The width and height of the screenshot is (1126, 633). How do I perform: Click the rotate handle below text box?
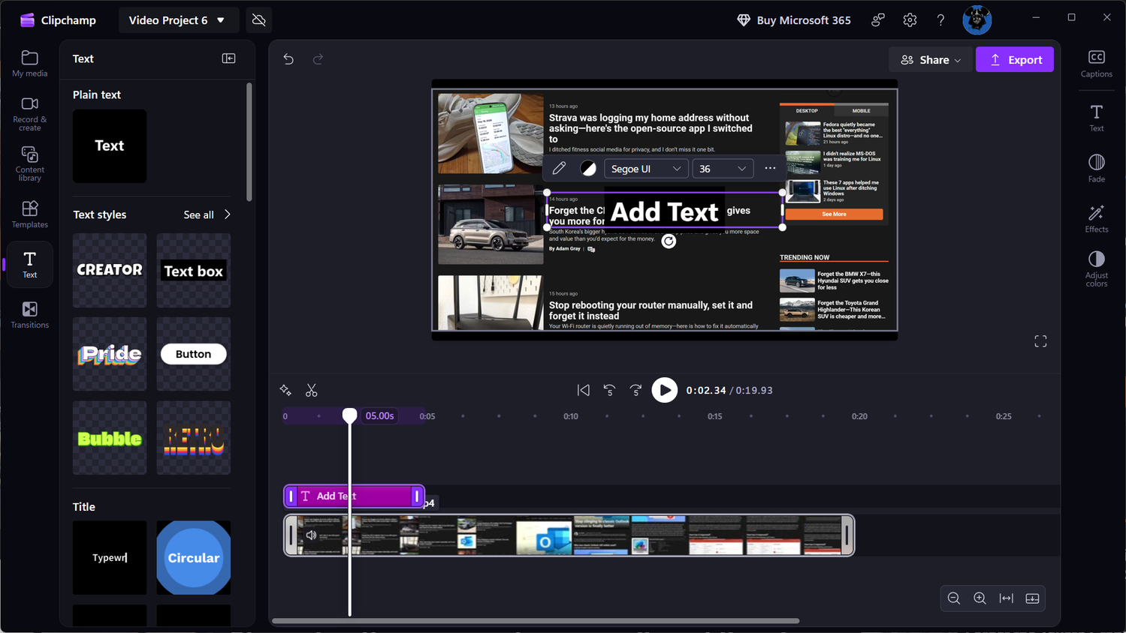669,241
